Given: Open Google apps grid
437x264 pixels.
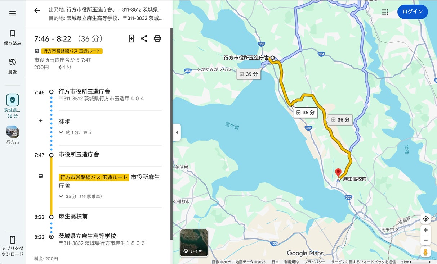Looking at the screenshot, I should pyautogui.click(x=385, y=12).
